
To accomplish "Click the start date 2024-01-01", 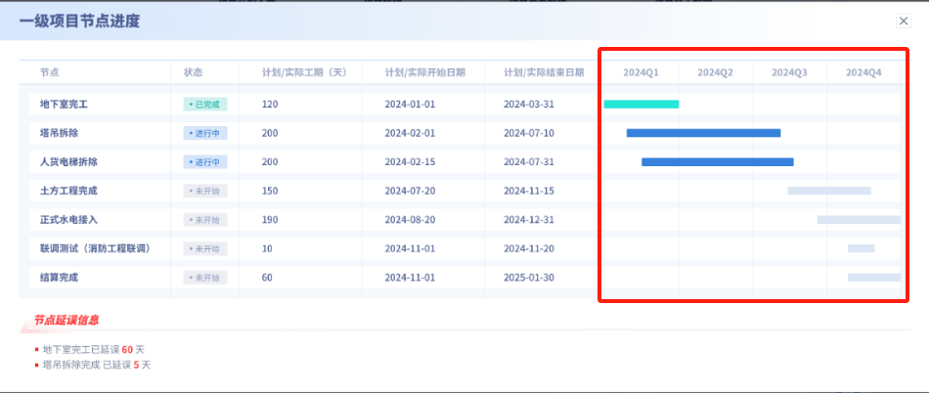I will (410, 105).
